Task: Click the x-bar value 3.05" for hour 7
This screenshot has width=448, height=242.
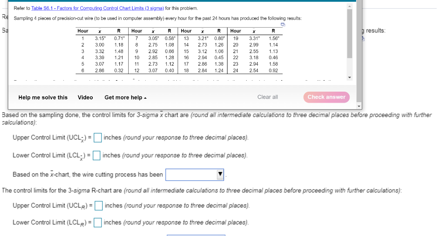Action: pyautogui.click(x=154, y=39)
